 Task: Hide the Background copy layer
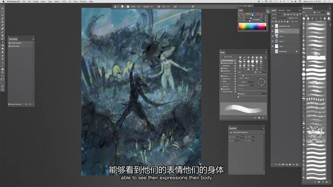(273, 26)
